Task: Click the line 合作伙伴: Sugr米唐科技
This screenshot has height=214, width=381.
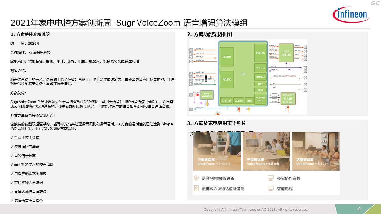Action: click(30, 52)
